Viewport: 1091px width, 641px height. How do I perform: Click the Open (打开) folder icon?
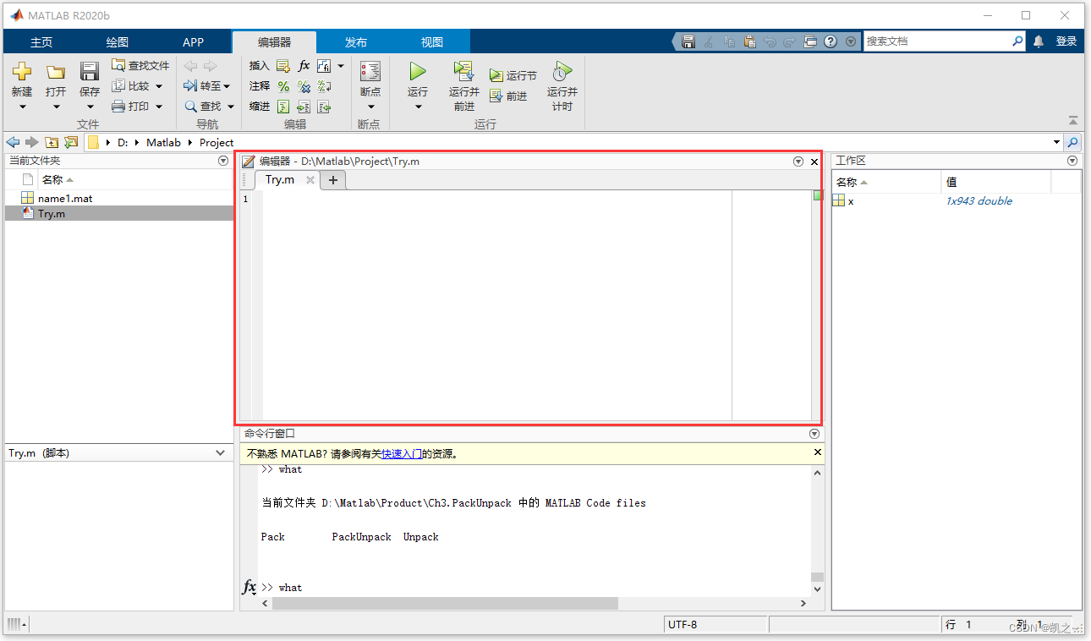click(x=56, y=73)
